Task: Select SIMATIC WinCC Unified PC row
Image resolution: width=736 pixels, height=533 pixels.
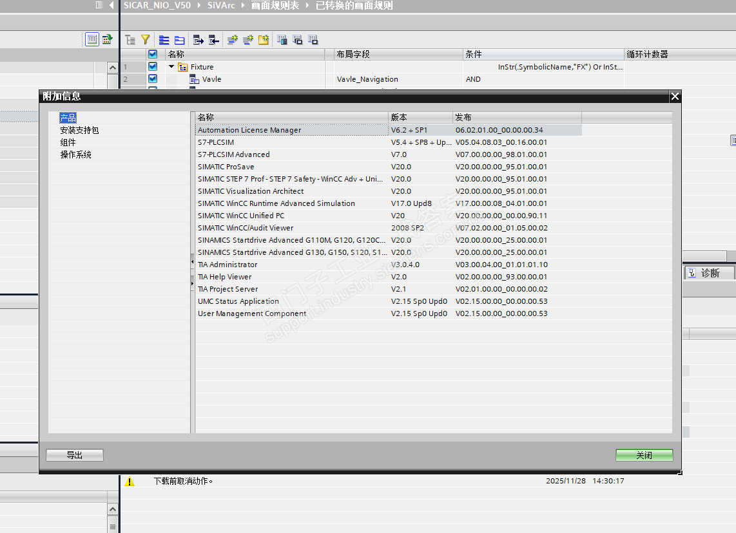Action: tap(388, 215)
